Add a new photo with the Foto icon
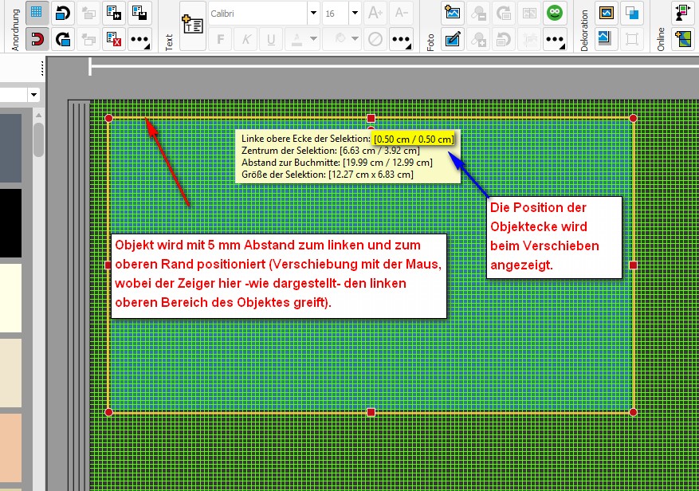This screenshot has width=699, height=491. 453,13
